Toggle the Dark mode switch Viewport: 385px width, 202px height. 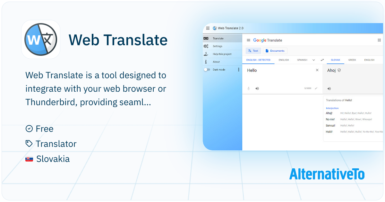point(207,70)
